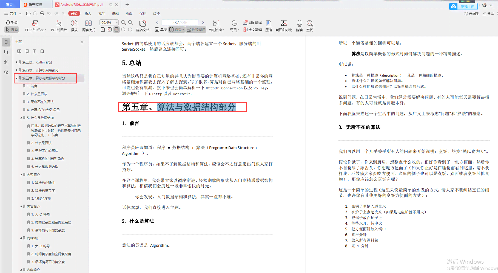Open bookmark 3. 最坏情况下的复杂度 above last 内容简介
This screenshot has width=498, height=273.
click(x=48, y=262)
